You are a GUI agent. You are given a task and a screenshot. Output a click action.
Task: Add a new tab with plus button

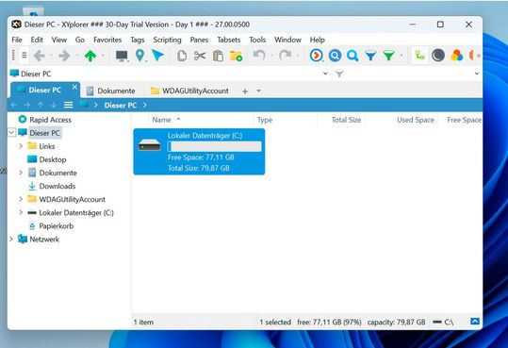(245, 91)
